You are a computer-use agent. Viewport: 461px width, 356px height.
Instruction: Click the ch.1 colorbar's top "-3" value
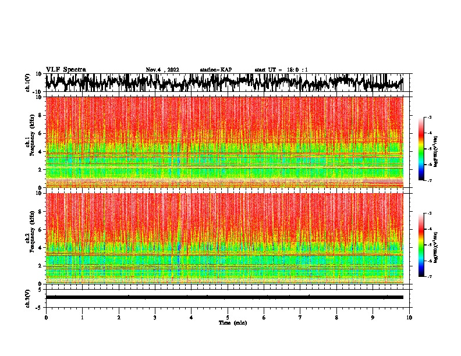point(430,117)
